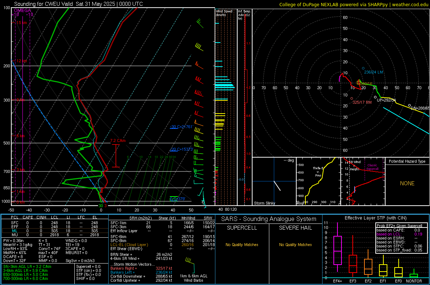Screen dimensions: 430x285
Task: Click the SFC-6km kinematics row
Action: click(163, 237)
